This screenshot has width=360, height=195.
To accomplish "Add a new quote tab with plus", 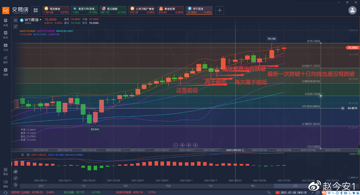I will (220, 10).
